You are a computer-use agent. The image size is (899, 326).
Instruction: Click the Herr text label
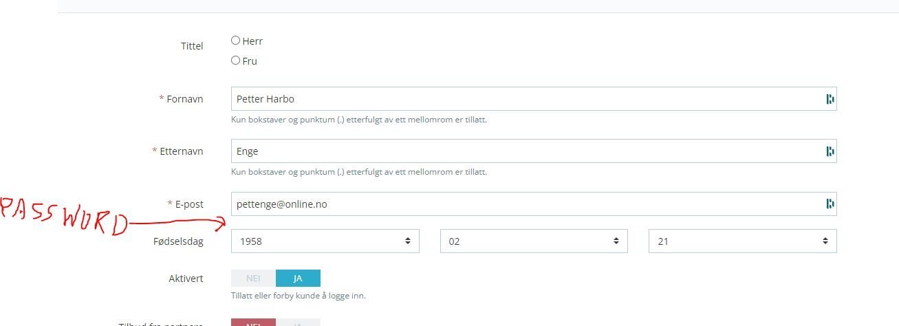252,41
